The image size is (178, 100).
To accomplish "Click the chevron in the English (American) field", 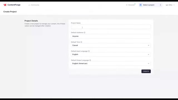I will tap(149, 64).
